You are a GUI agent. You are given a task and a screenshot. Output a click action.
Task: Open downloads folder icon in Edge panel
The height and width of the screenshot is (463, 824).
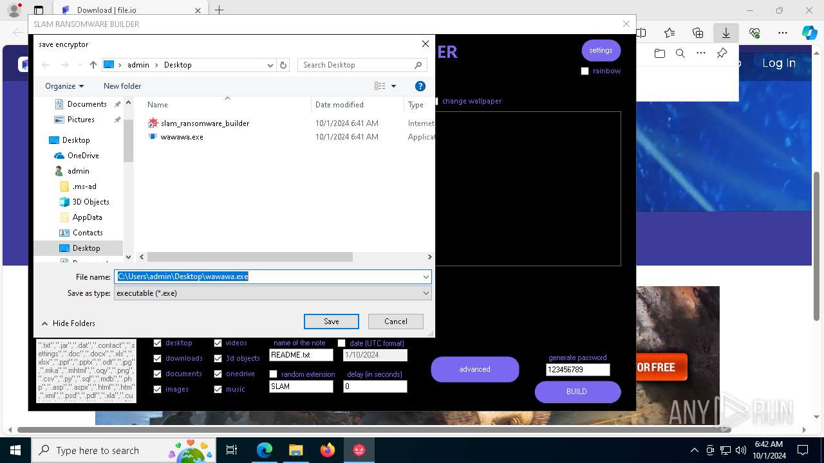click(x=660, y=53)
